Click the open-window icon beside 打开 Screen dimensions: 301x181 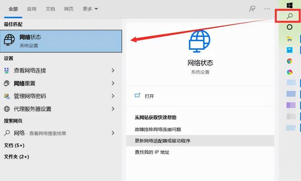click(x=138, y=95)
